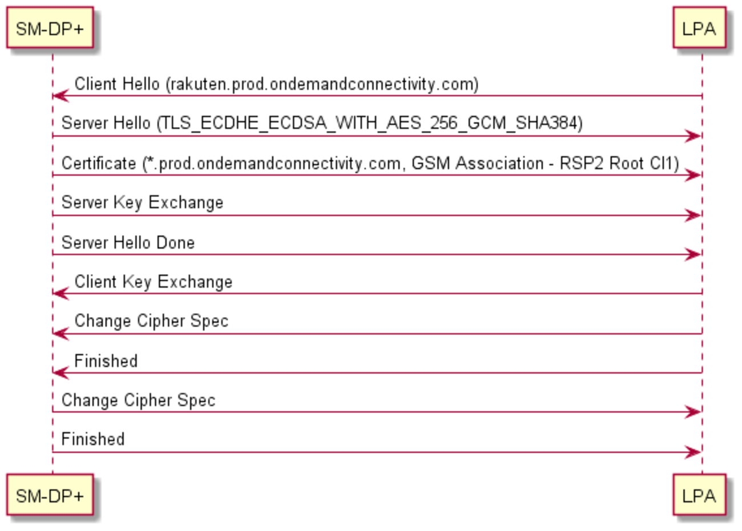Viewport: 742px width, 531px height.
Task: Click the top SM-DP+ participant box
Action: [x=50, y=29]
